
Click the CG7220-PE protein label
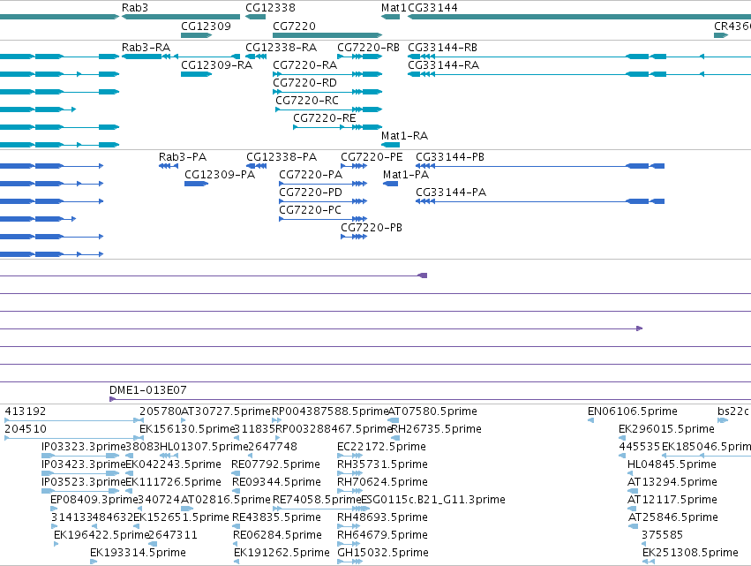coord(372,156)
